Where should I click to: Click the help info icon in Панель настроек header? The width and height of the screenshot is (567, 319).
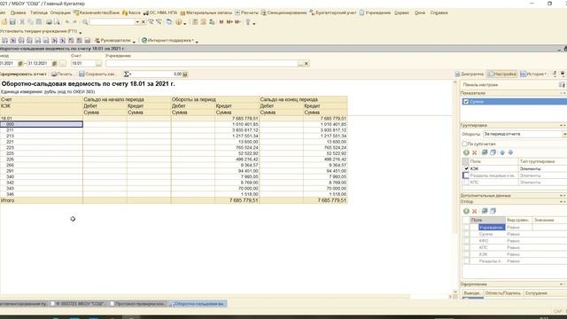tap(562, 85)
